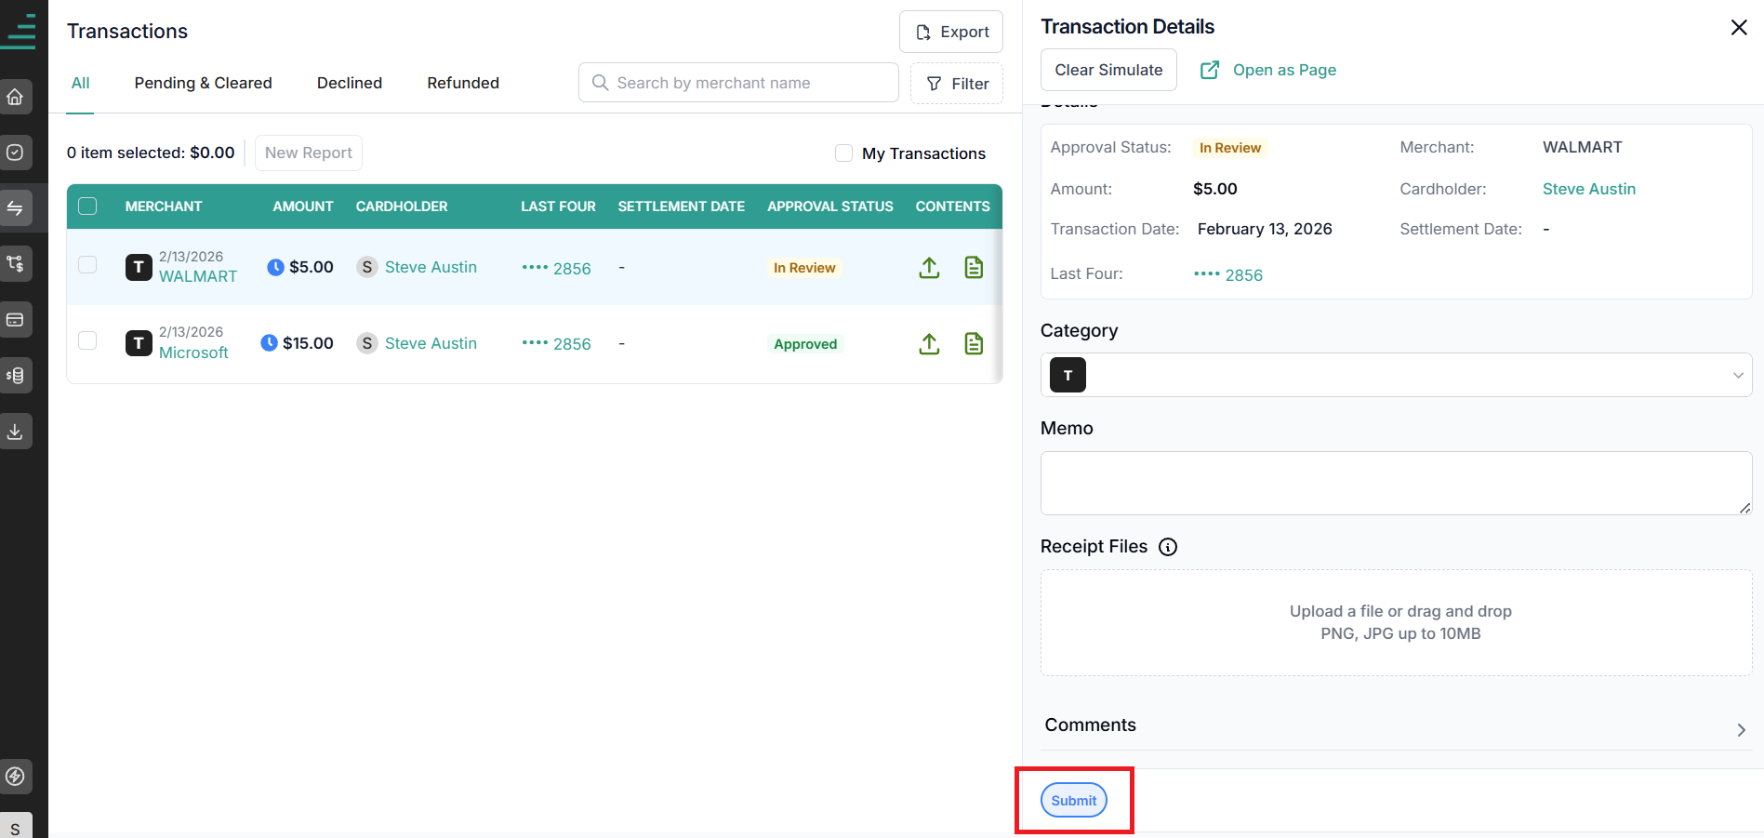Viewport: 1764px width, 838px height.
Task: Focus the merchant name search field
Action: click(738, 83)
